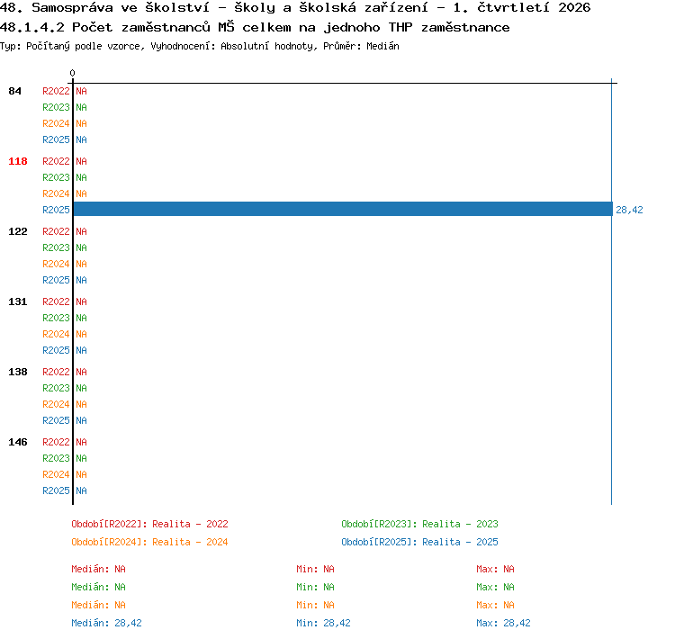Click the blue Medián: 28,42 statistic
675x639 pixels.
coord(106,623)
